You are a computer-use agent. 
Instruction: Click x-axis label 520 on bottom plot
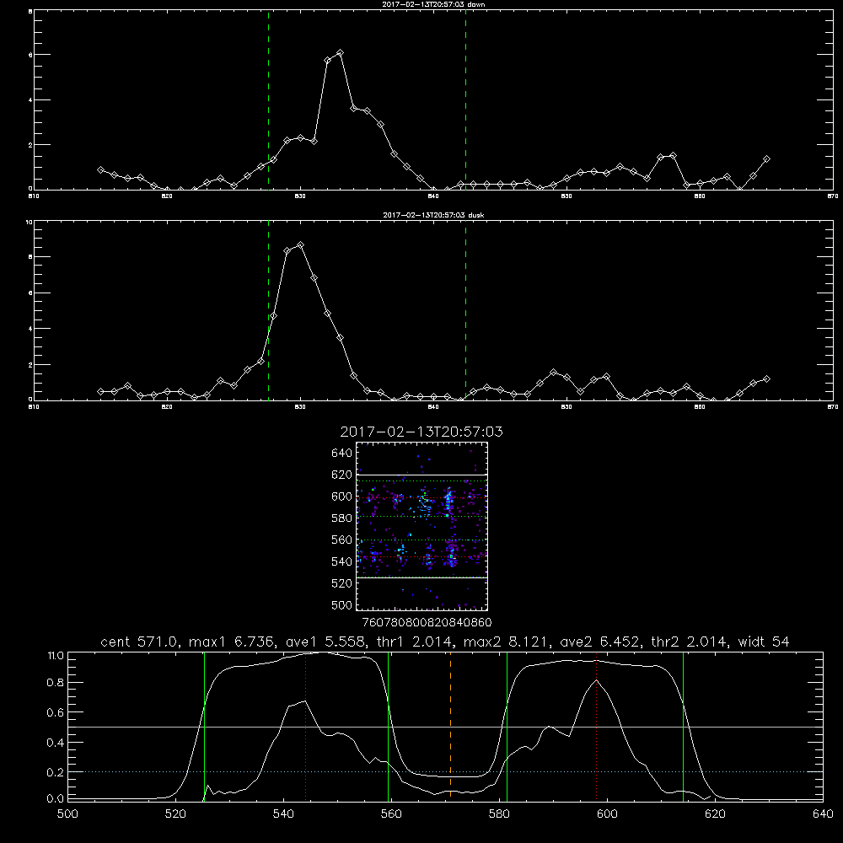click(x=175, y=814)
